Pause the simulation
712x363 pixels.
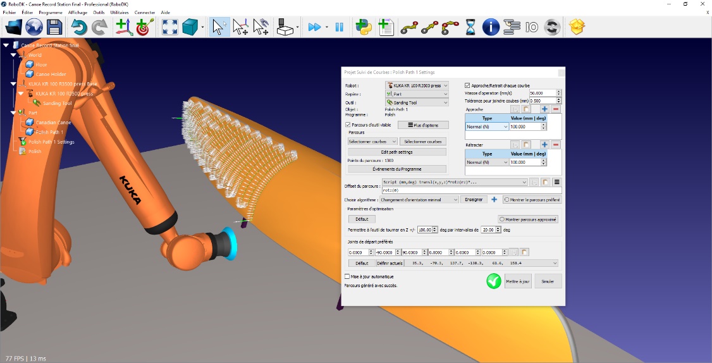point(339,27)
